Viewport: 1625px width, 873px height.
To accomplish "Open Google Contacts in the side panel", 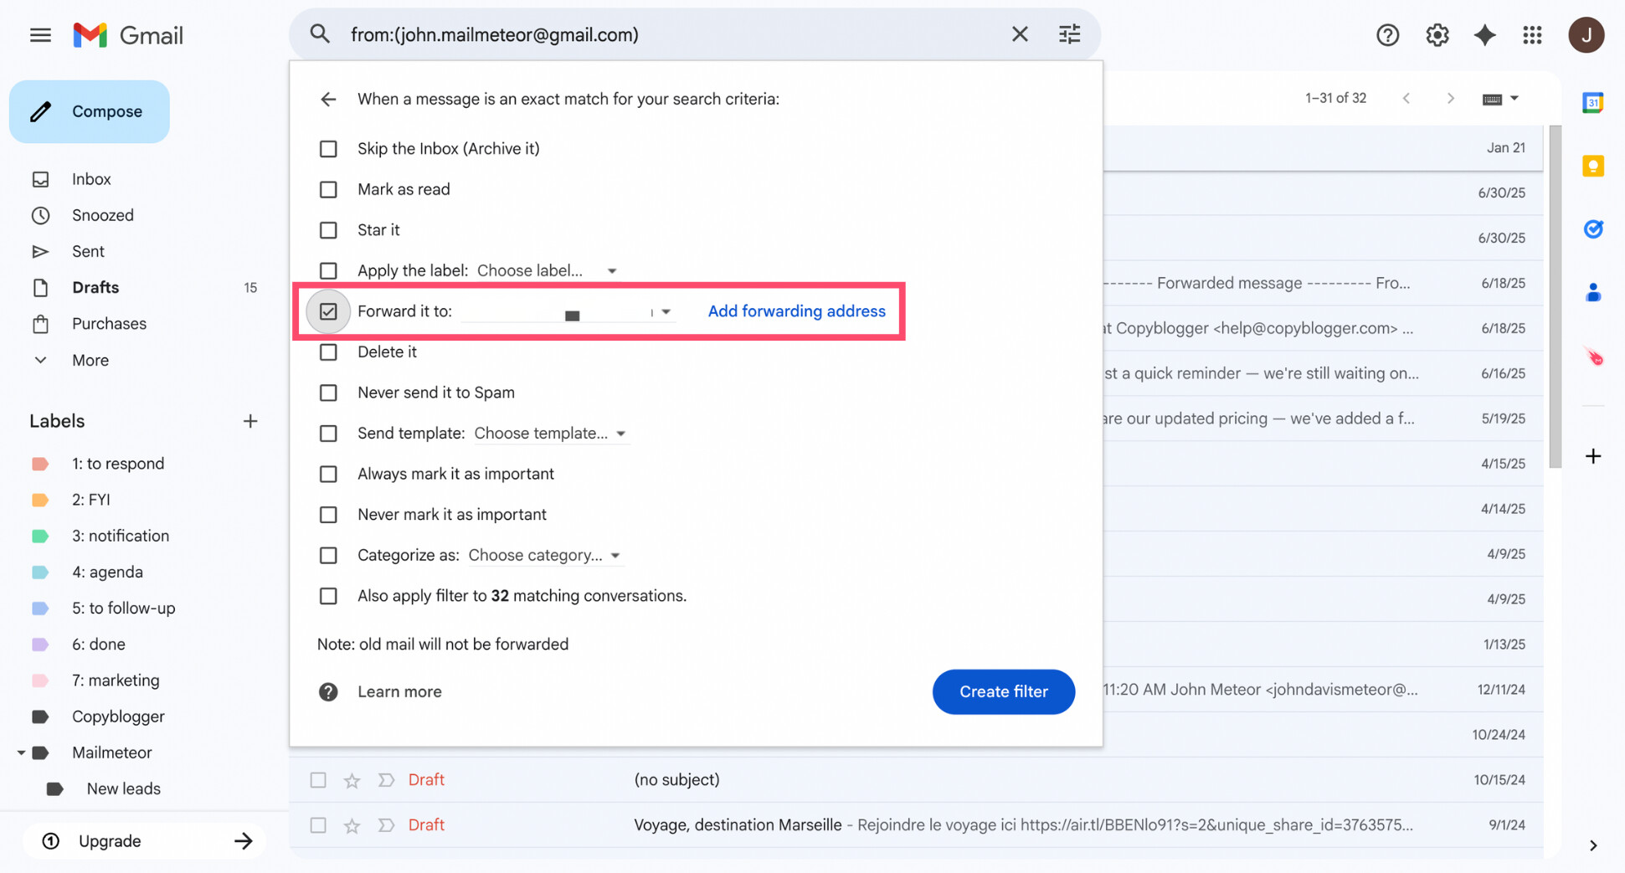I will (x=1593, y=292).
